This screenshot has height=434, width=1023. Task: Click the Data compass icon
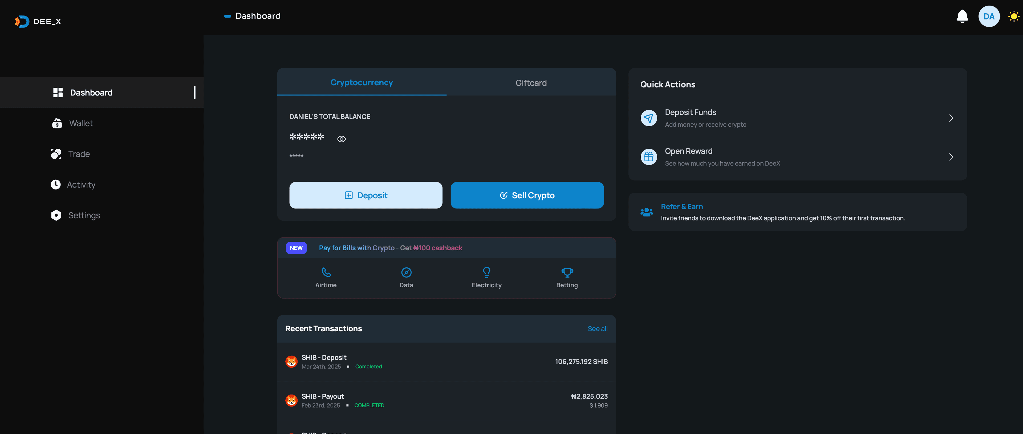[406, 272]
